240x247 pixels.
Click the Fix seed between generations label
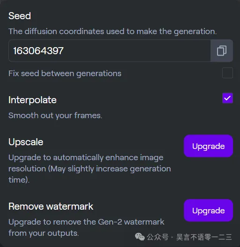[x=65, y=74]
